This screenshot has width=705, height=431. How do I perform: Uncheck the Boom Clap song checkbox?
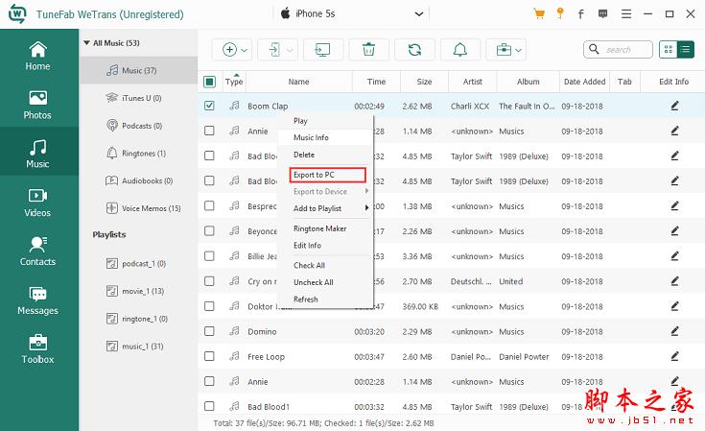(210, 106)
